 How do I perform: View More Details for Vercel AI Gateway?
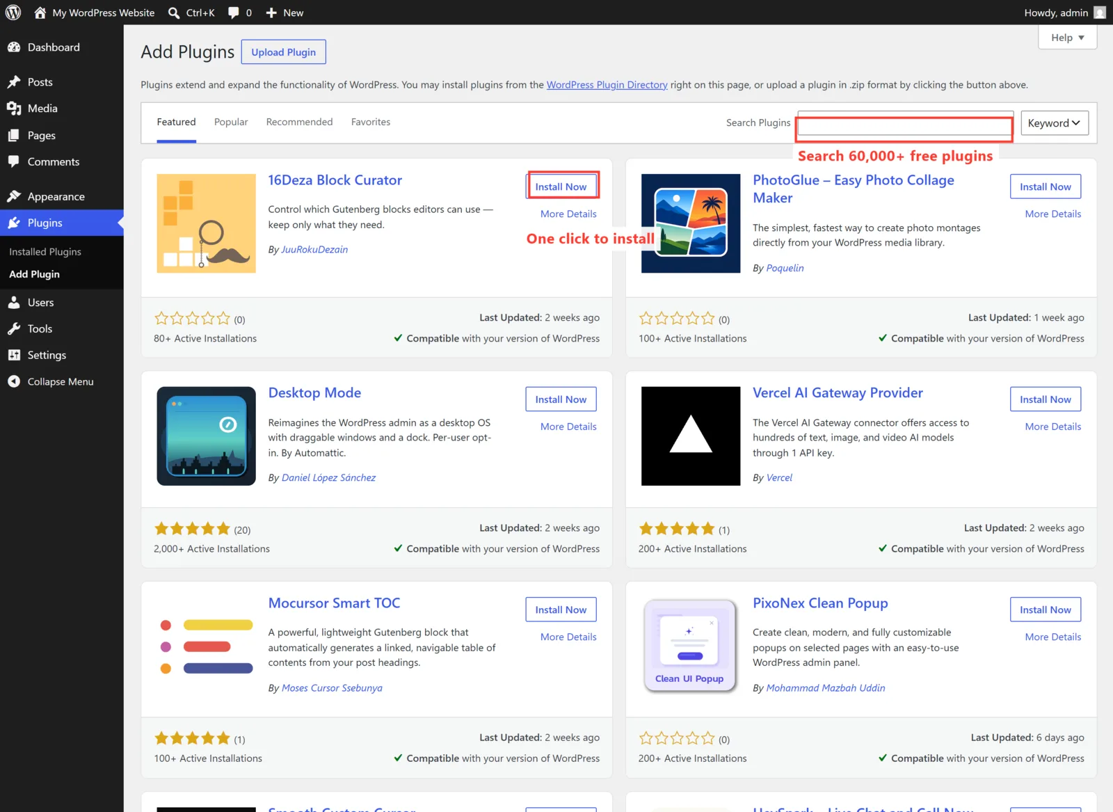click(1053, 427)
